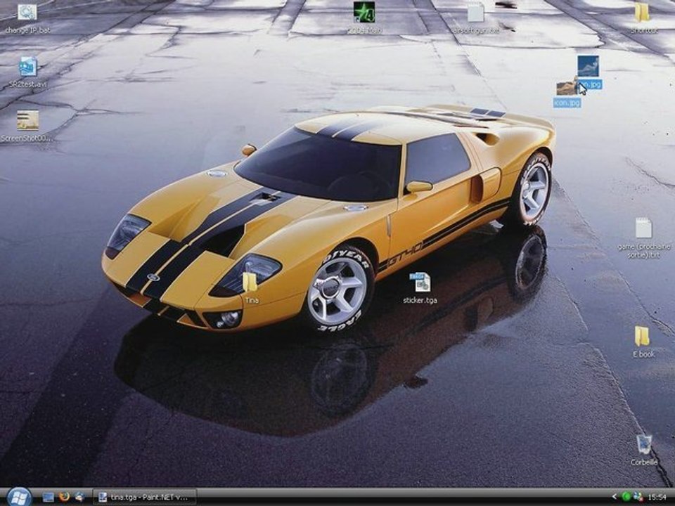Screen dimensions: 675x506
Task: Click the highlighted icon.jpg label under the brown thumbnail
Action: pyautogui.click(x=567, y=103)
